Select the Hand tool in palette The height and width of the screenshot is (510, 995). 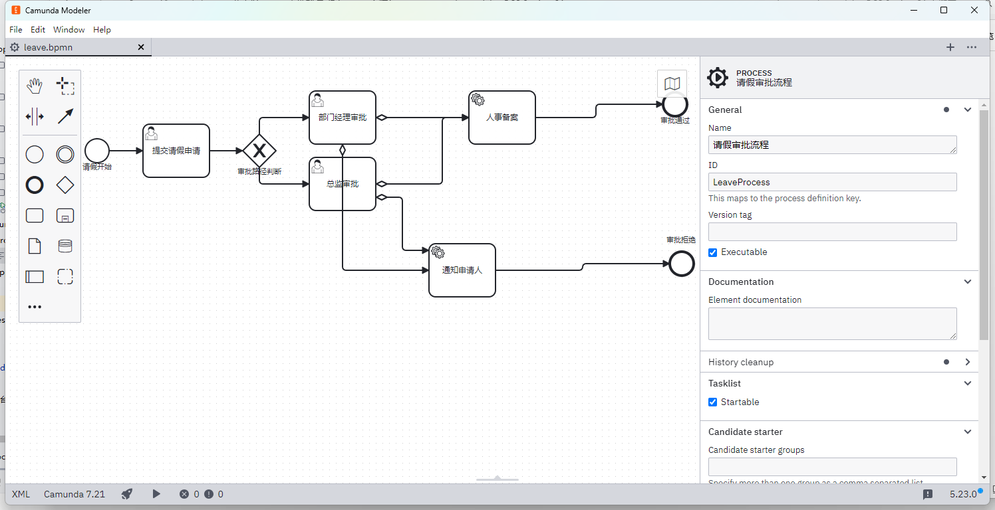click(35, 86)
